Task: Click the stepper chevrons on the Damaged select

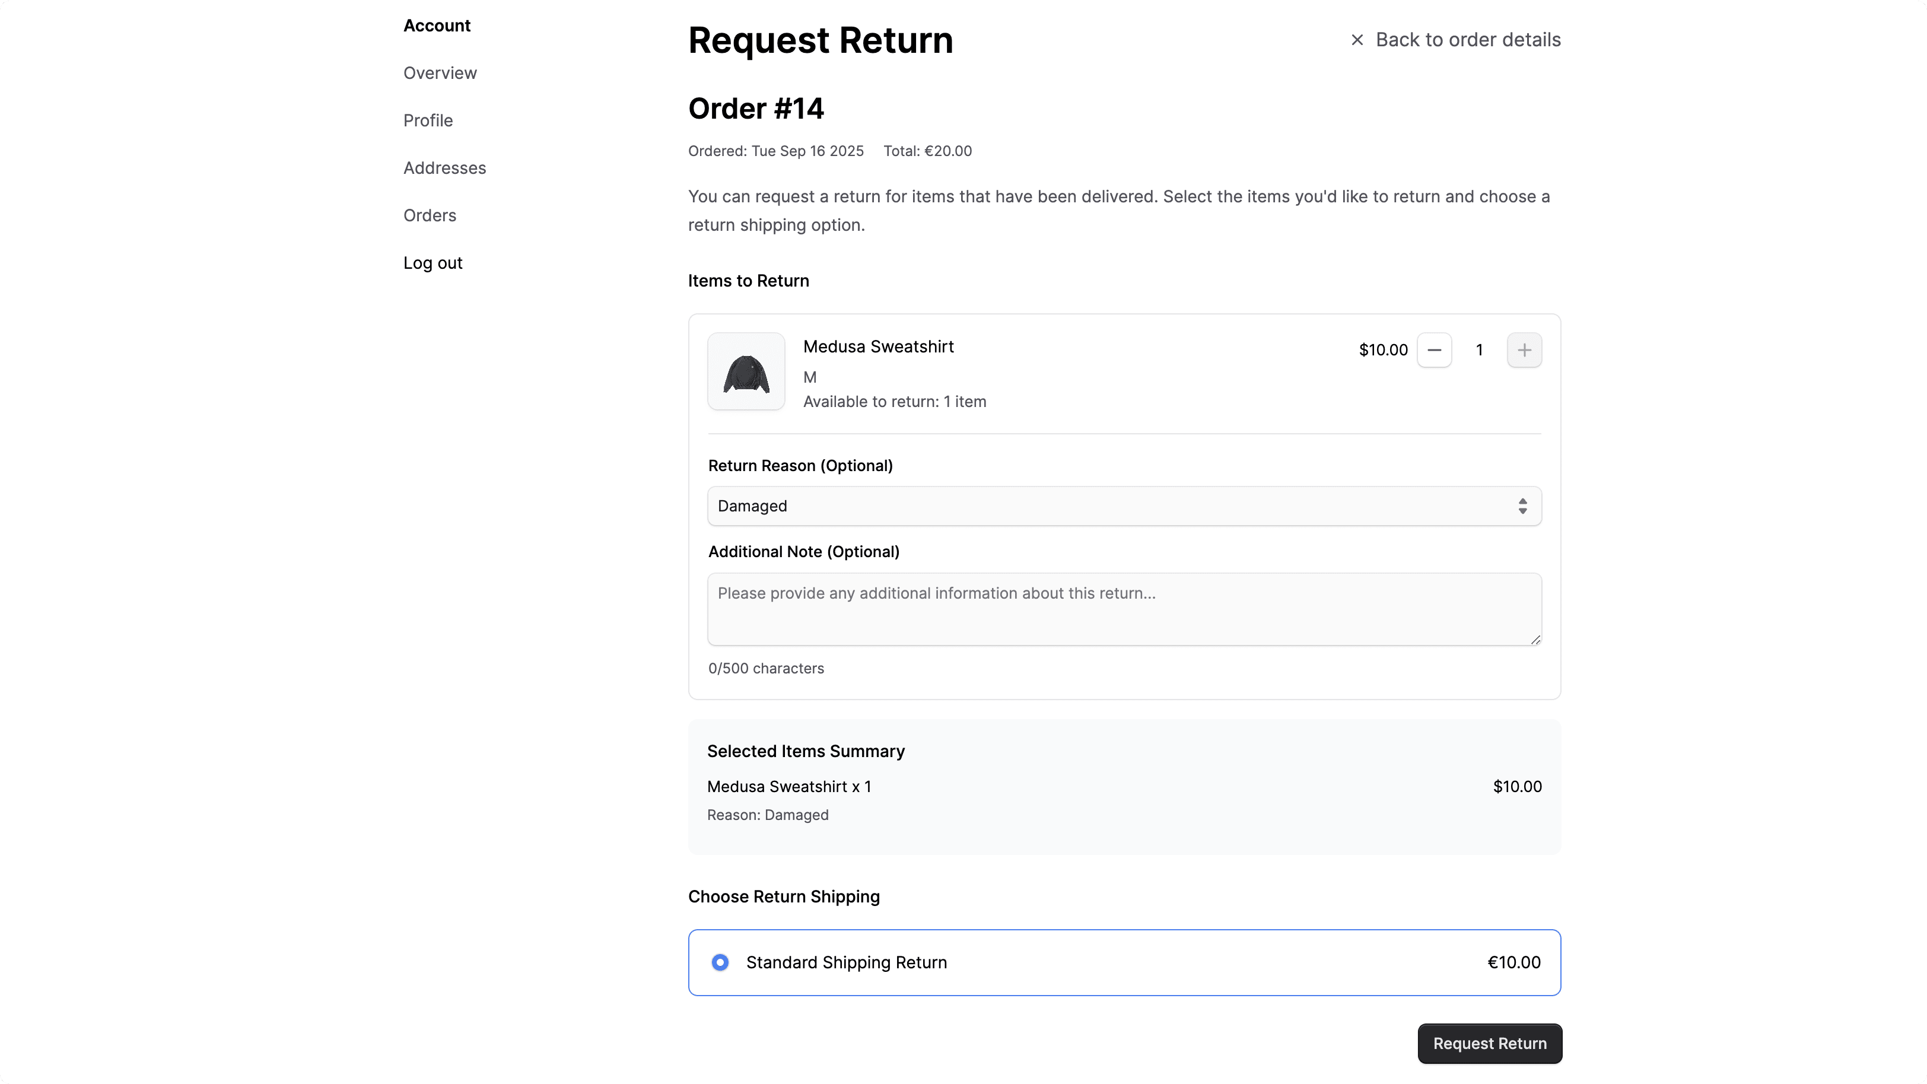Action: [x=1523, y=506]
